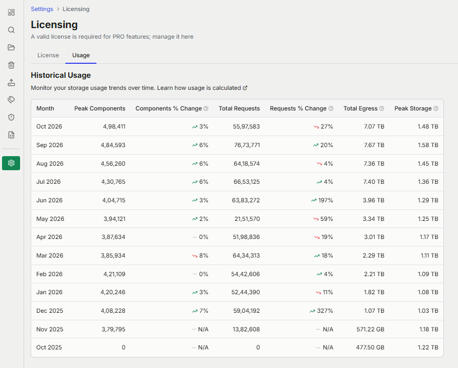
Task: Click the shield alert icon in sidebar
Action: pos(11,117)
